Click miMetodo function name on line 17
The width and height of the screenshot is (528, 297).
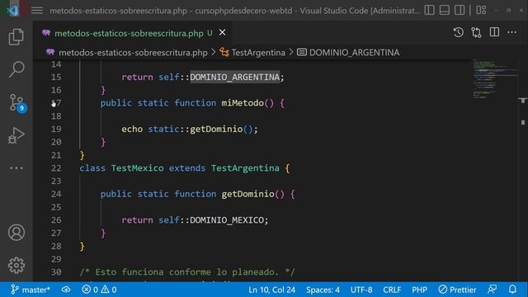point(243,103)
